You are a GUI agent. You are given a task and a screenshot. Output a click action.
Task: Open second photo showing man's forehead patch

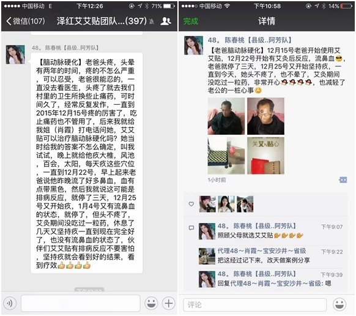[265, 116]
